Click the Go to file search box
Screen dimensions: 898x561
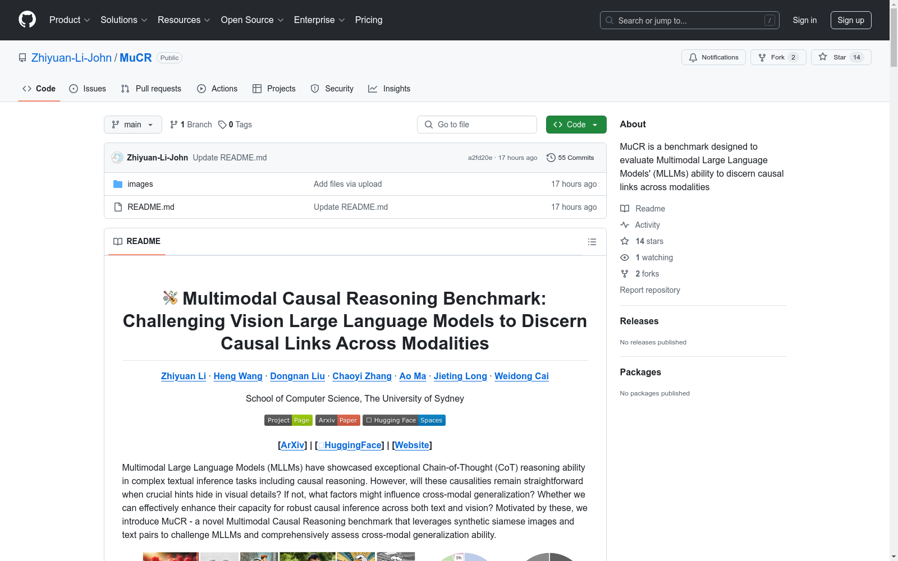tap(477, 125)
